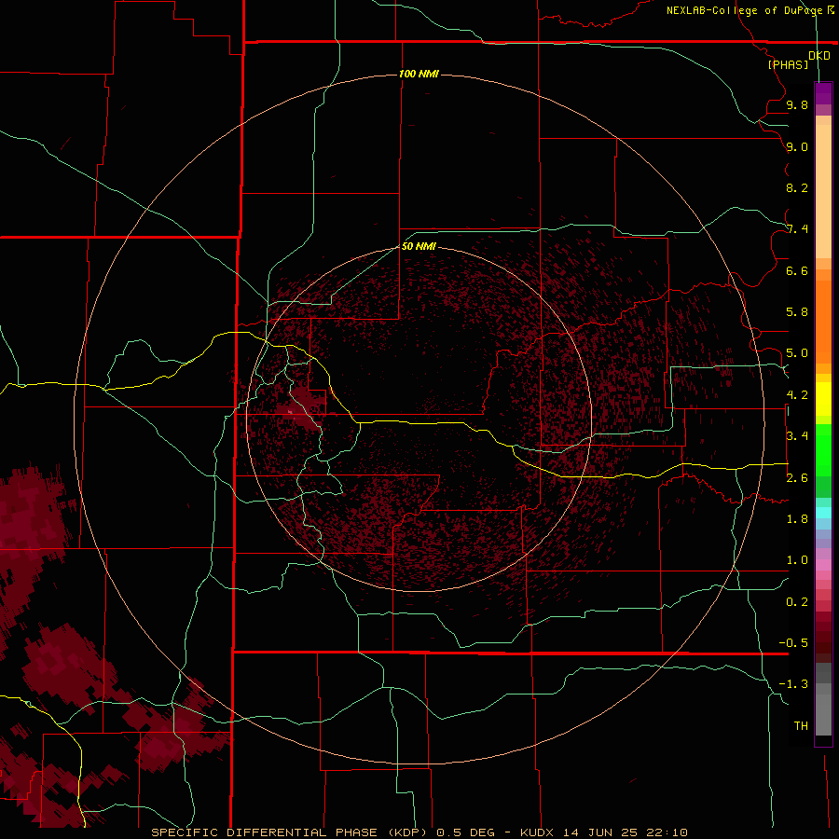
Task: Pick the bright green segment of the color bar
Action: click(x=823, y=450)
